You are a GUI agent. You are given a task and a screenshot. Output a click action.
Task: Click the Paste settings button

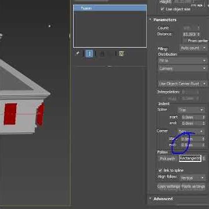tap(193, 186)
